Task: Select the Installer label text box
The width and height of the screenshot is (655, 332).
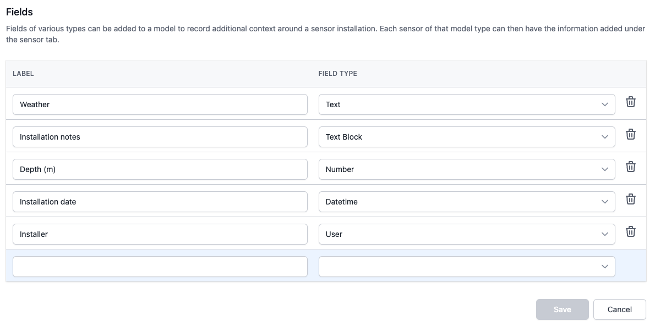Action: coord(160,234)
